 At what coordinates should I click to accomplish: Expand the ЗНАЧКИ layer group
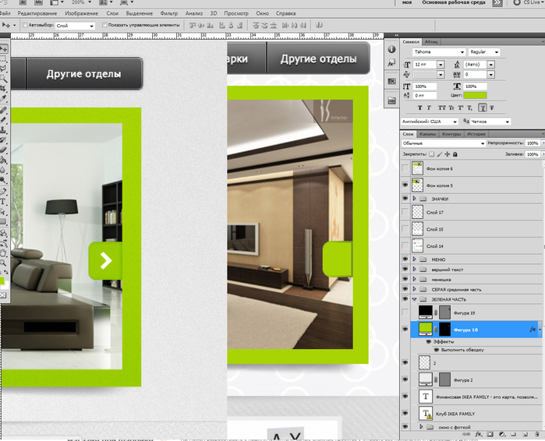[x=414, y=199]
